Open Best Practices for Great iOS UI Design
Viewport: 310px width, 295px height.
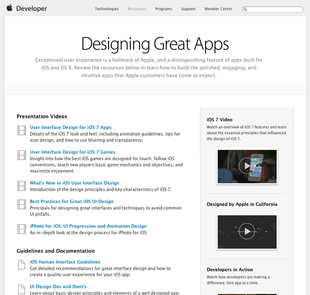pos(72,201)
